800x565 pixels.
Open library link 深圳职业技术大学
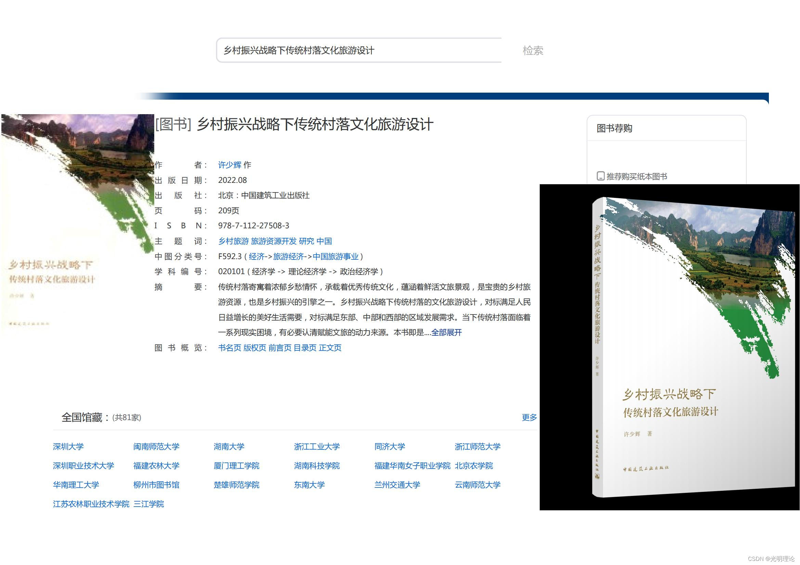[x=83, y=466]
